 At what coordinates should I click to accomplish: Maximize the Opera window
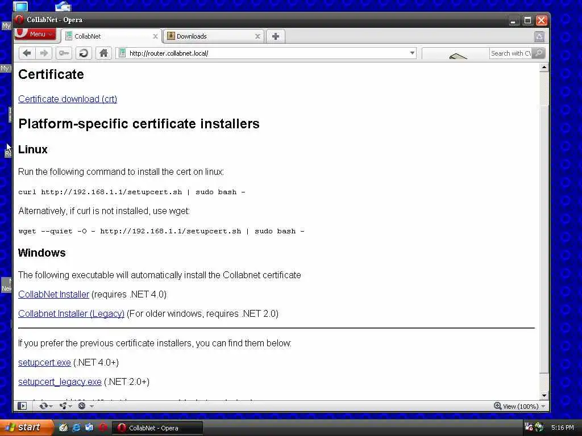click(527, 20)
